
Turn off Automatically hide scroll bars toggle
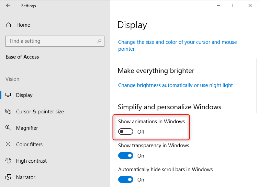point(126,180)
